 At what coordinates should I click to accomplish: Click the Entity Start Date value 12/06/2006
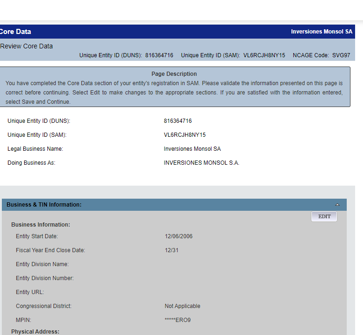click(x=178, y=236)
